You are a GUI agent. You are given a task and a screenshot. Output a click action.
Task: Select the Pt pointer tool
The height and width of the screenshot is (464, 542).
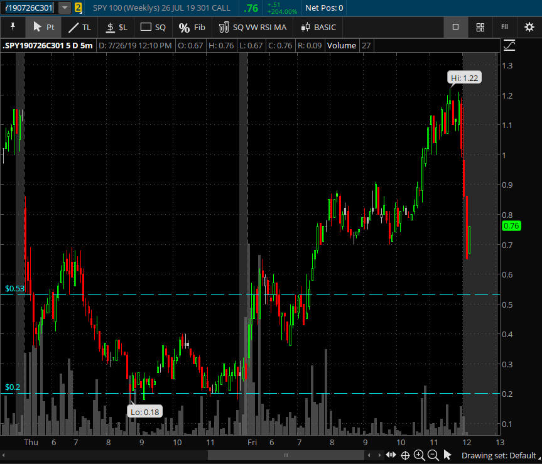[x=43, y=27]
